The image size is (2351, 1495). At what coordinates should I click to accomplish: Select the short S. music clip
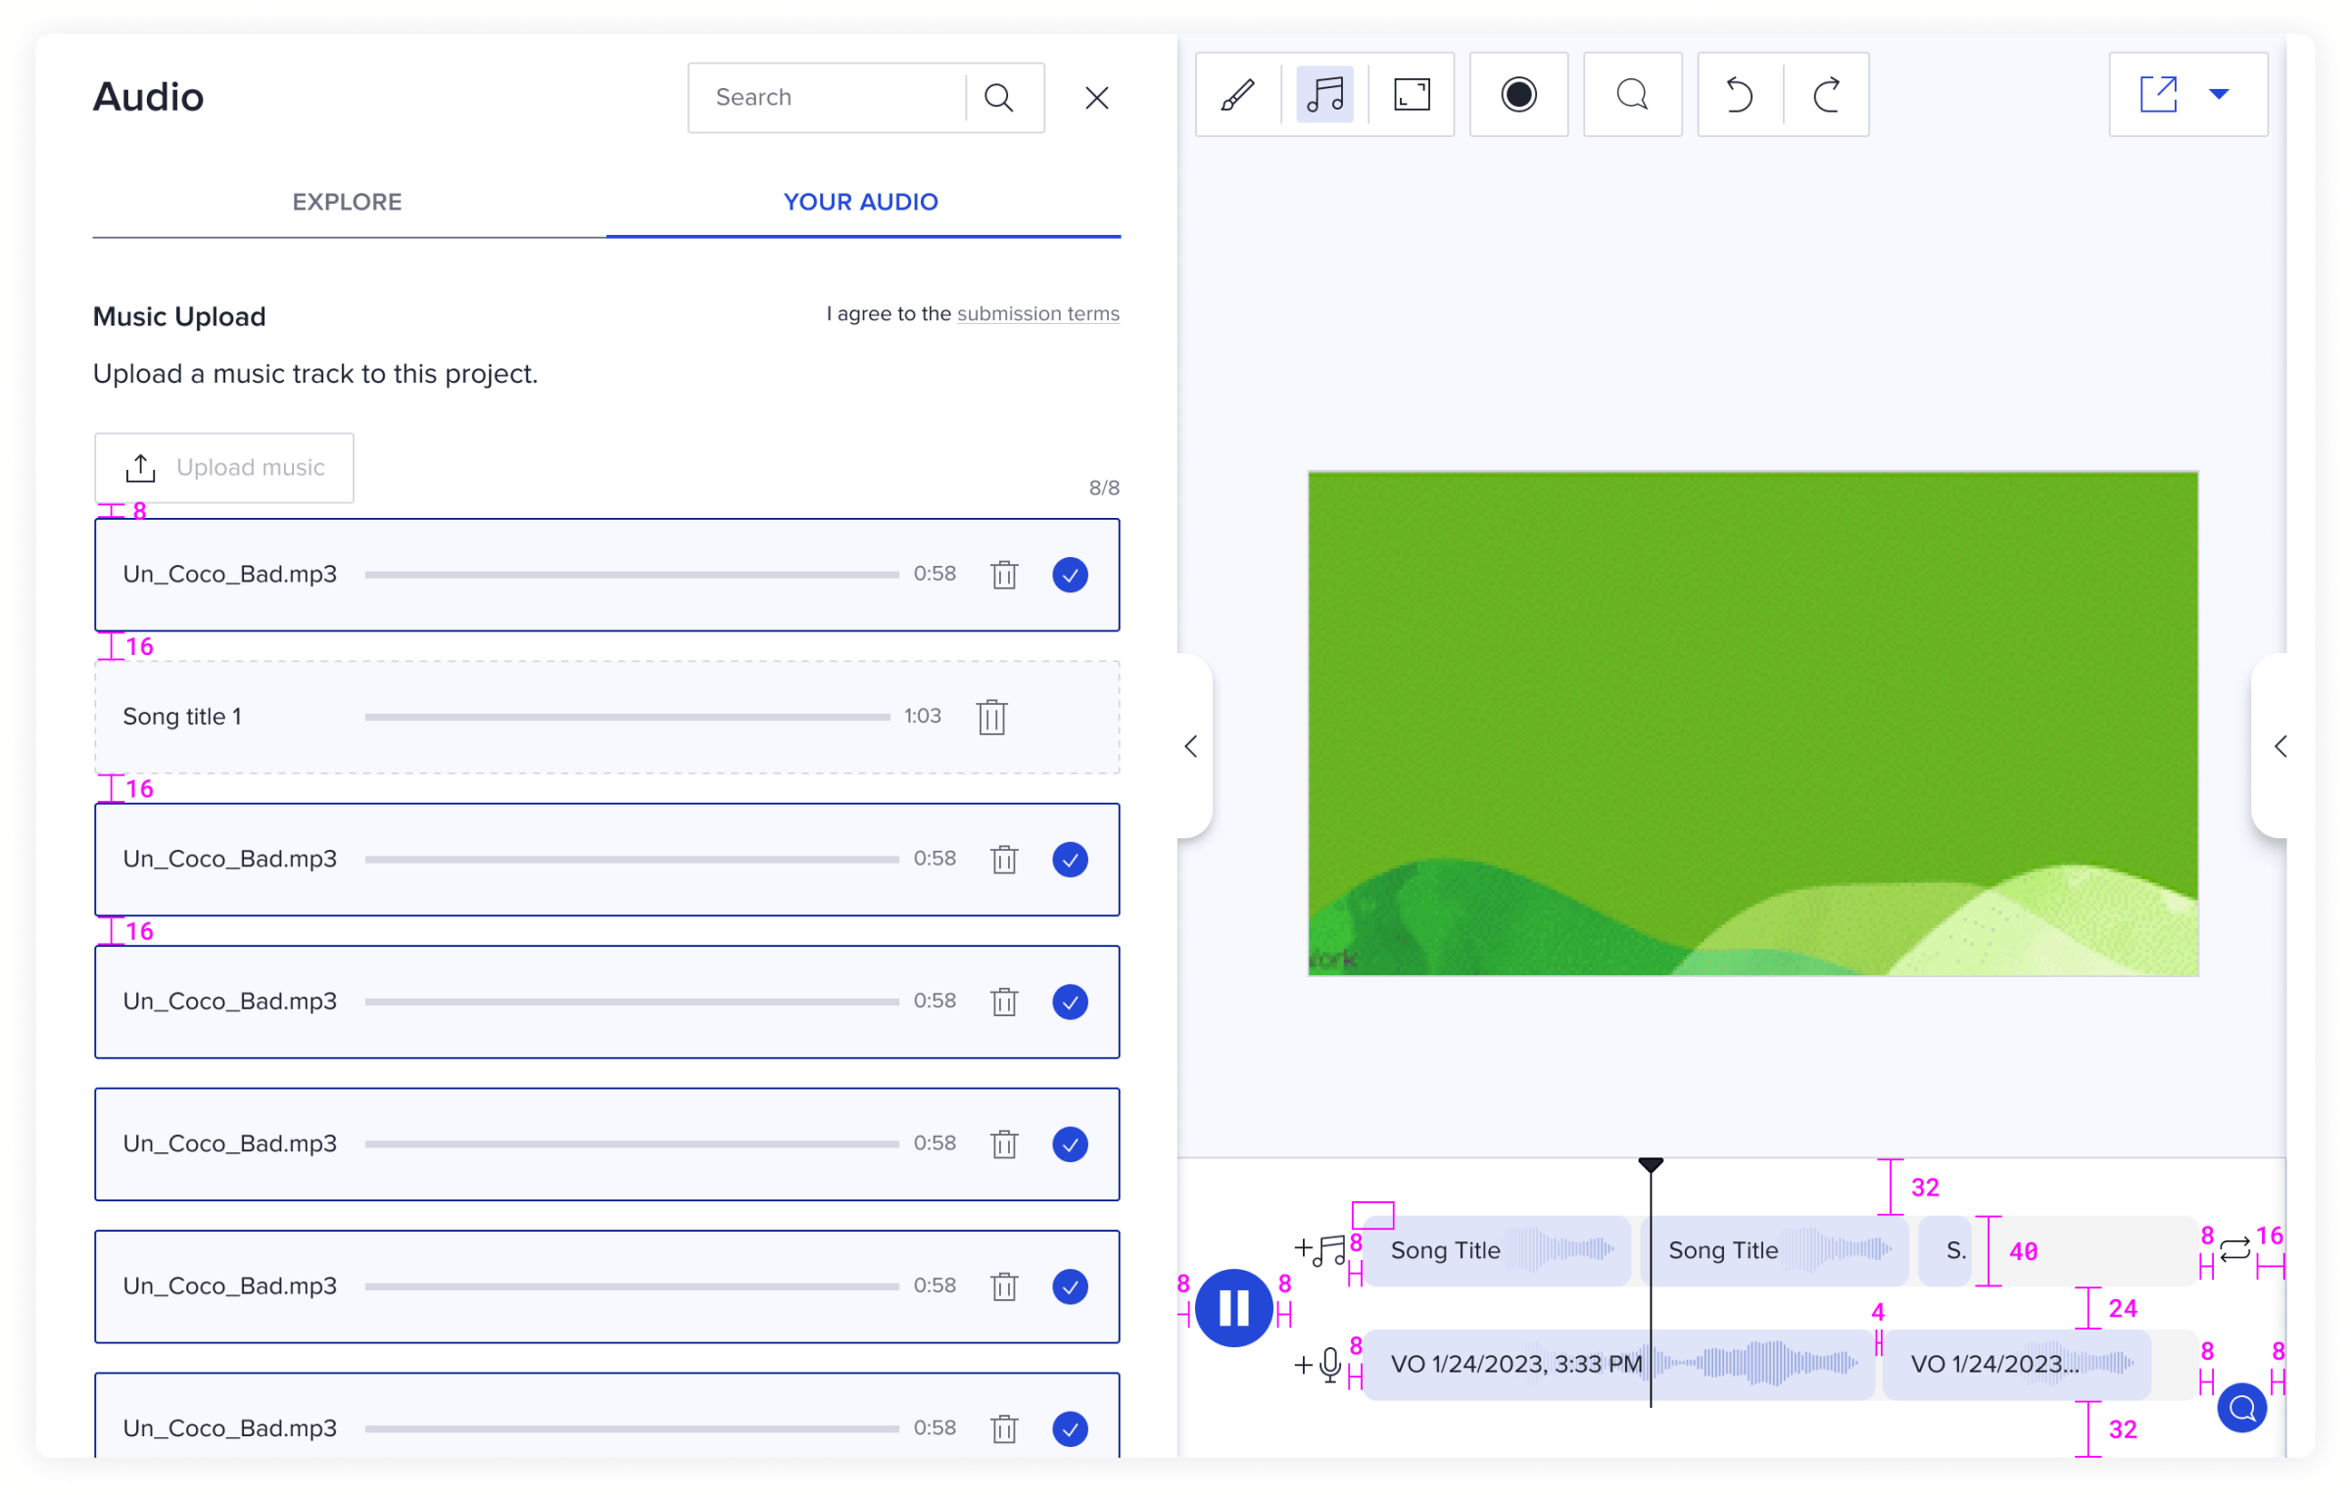(x=1945, y=1251)
